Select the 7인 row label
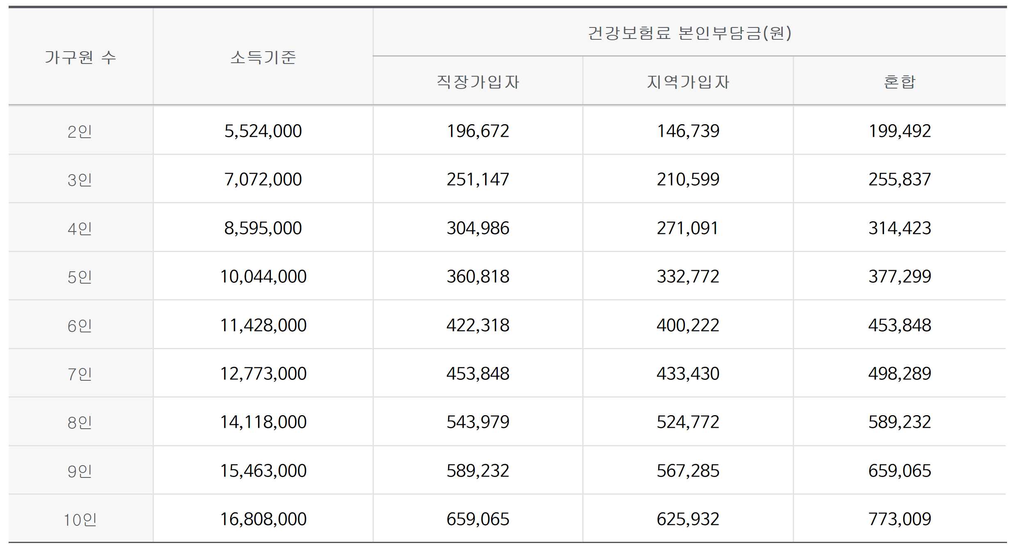The width and height of the screenshot is (1014, 550). point(80,374)
